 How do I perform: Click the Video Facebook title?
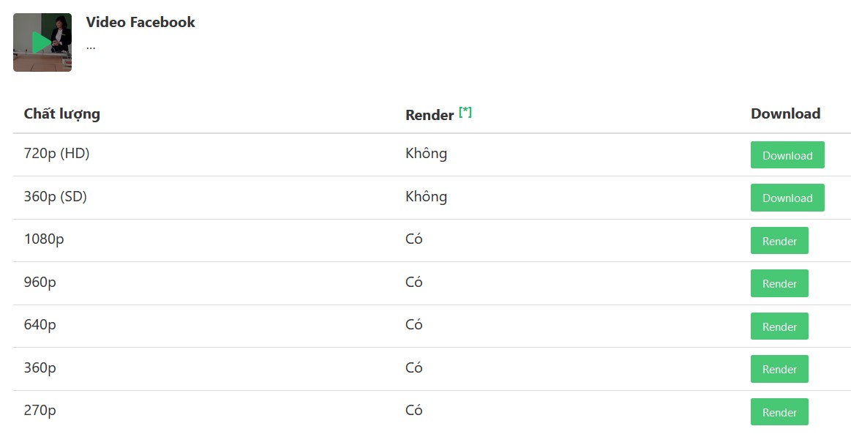pos(140,22)
